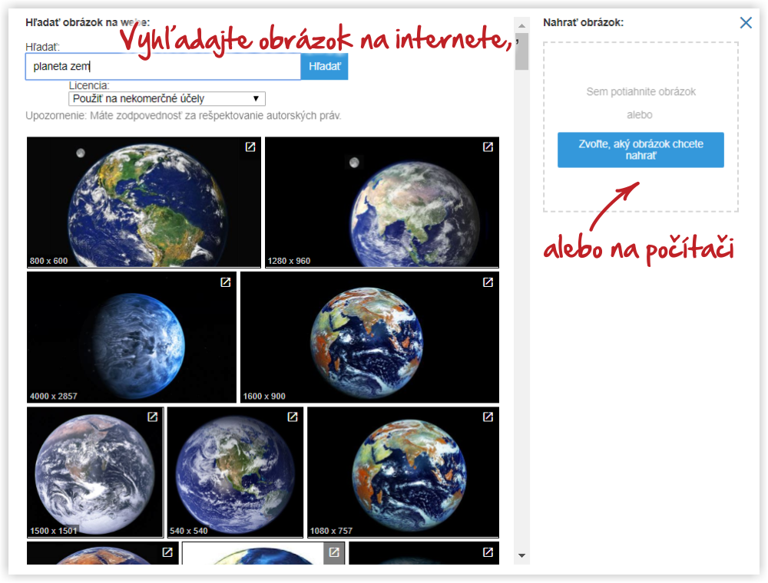
Task: Select the 540 x 540 Earth thumbnail
Action: [x=235, y=472]
